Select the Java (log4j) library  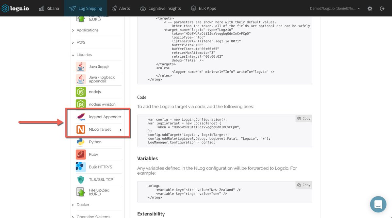99,67
